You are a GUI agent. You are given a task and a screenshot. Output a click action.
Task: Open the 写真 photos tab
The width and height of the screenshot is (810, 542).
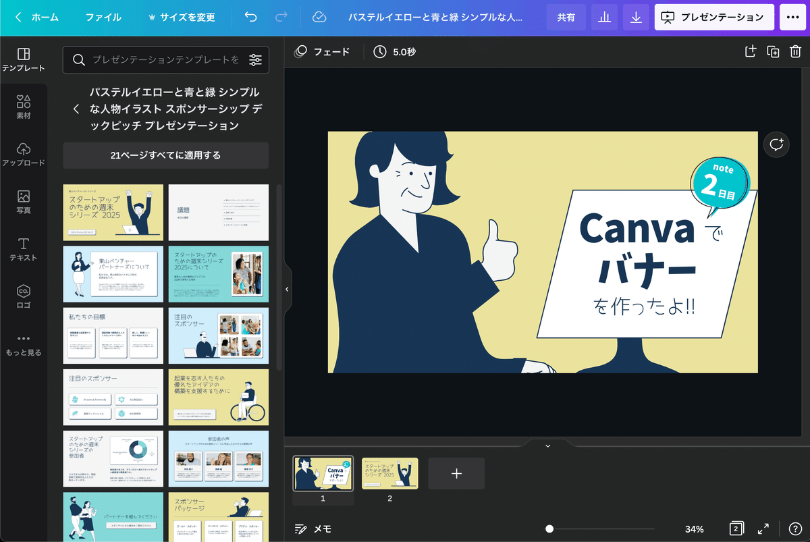click(24, 202)
